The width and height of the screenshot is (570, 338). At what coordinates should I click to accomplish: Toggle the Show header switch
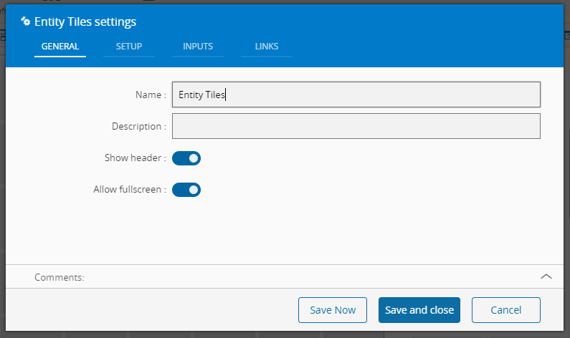click(186, 158)
